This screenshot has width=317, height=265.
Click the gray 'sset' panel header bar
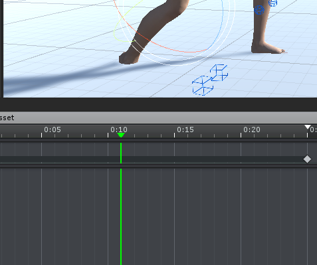tap(158, 118)
